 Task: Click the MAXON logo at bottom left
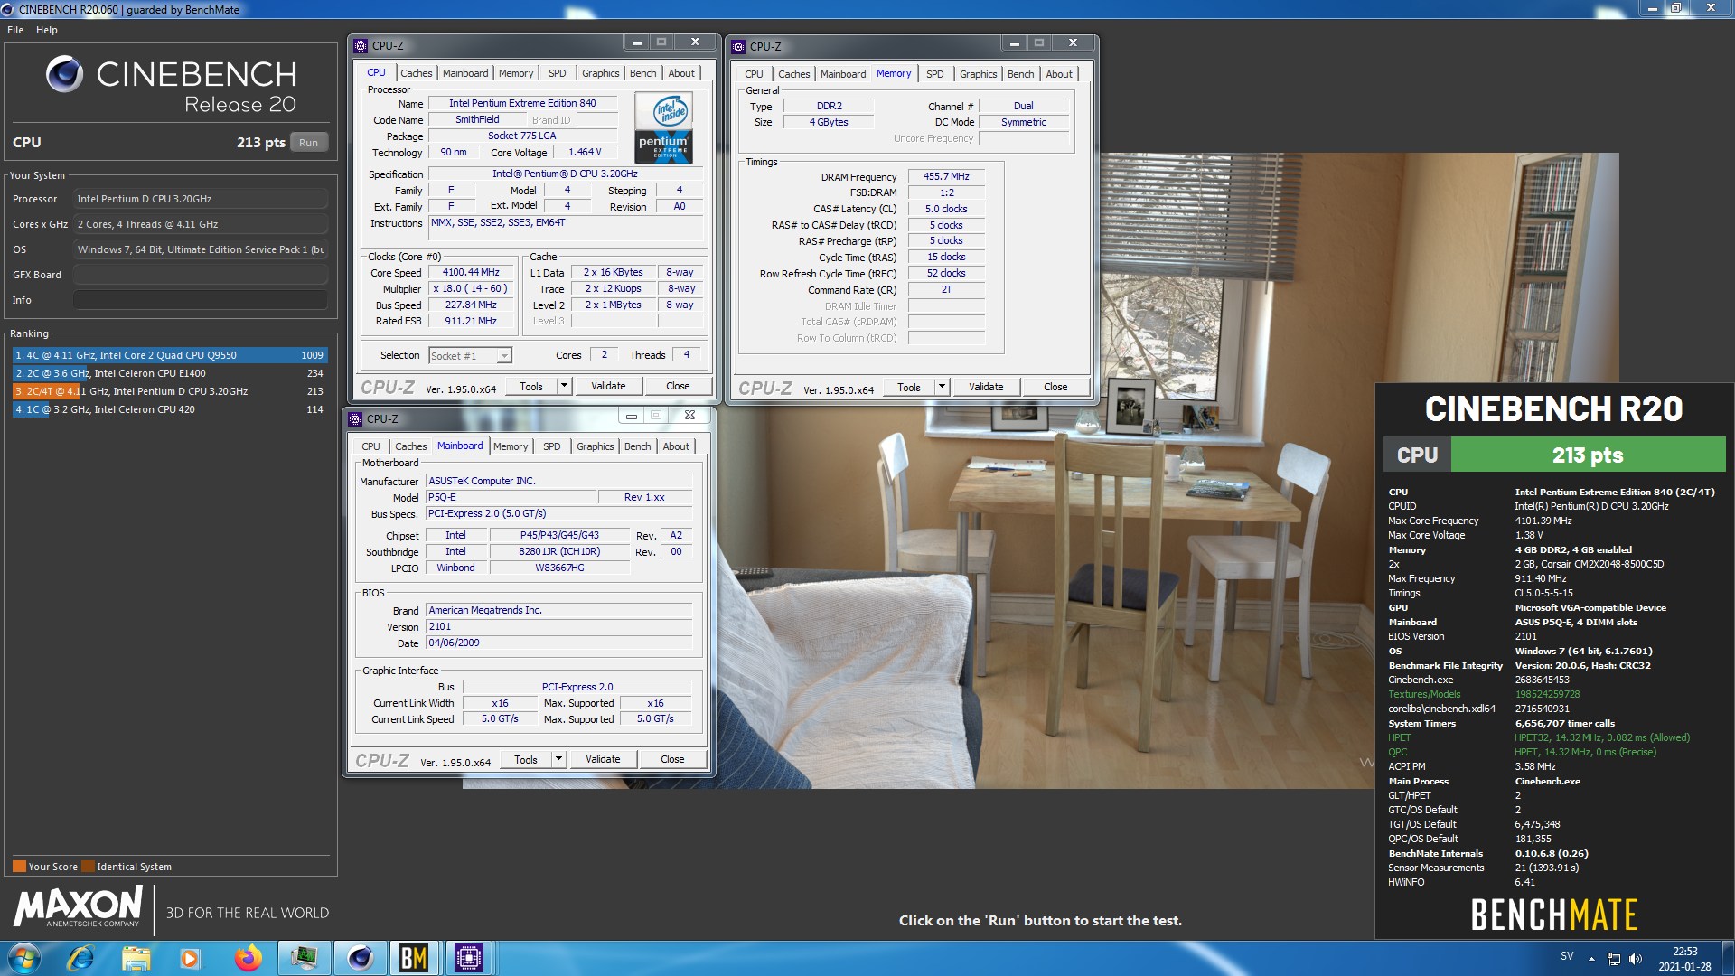79,906
